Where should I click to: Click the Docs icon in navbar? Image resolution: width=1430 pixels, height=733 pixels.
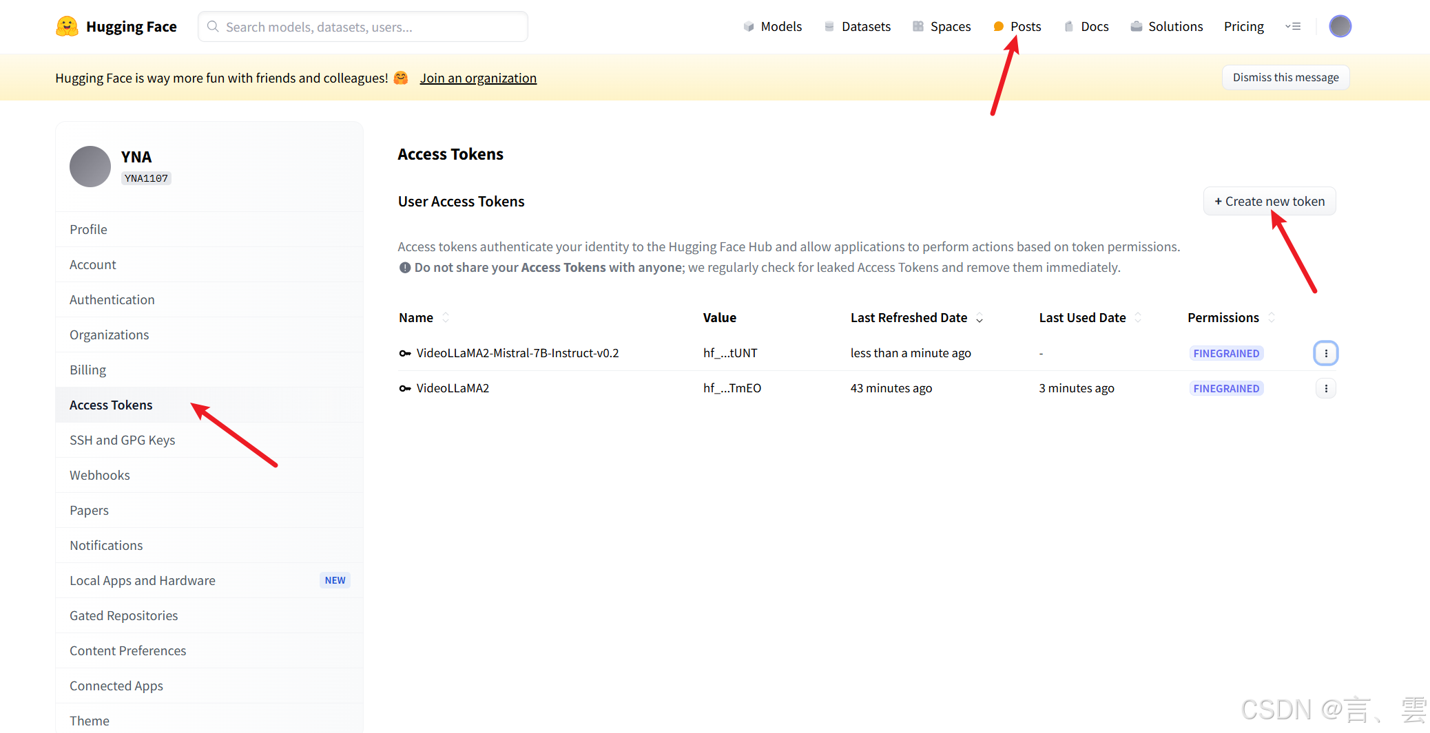[1068, 26]
